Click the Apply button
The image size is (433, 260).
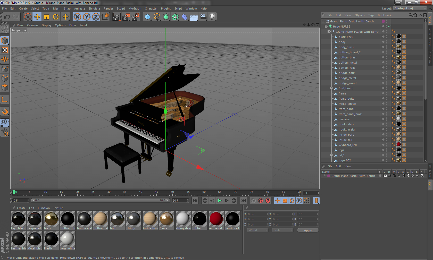tap(308, 230)
